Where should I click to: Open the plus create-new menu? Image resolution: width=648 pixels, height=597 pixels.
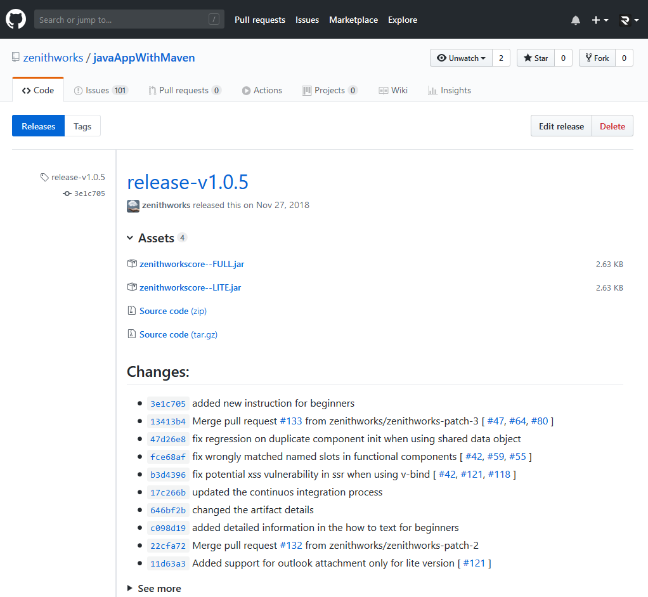(600, 20)
